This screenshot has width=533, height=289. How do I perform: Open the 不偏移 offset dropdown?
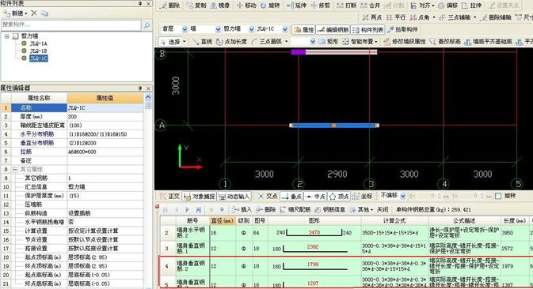(x=403, y=196)
